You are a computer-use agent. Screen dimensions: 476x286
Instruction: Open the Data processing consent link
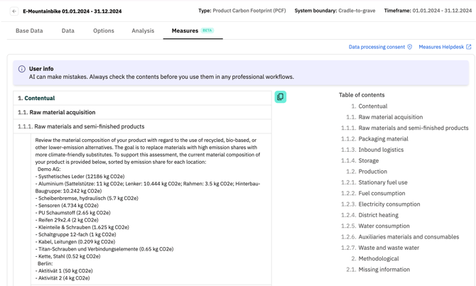[x=376, y=47]
